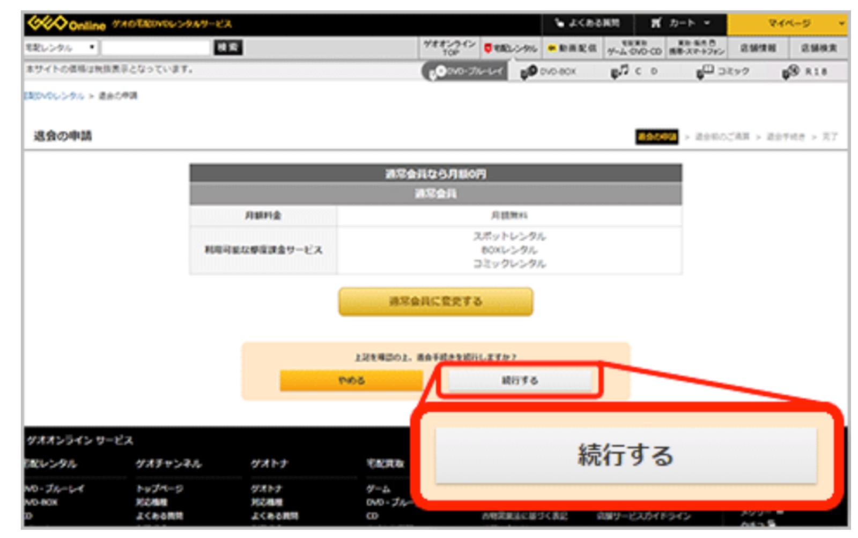Image resolution: width=858 pixels, height=538 pixels.
Task: Click the orange やめる button
Action: [x=351, y=380]
